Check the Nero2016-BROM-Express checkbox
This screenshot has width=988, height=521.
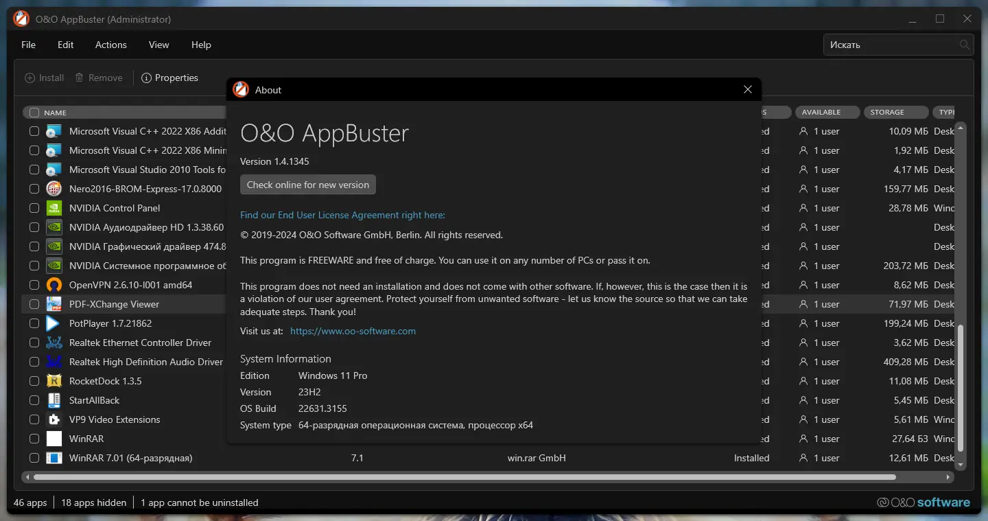coord(34,189)
